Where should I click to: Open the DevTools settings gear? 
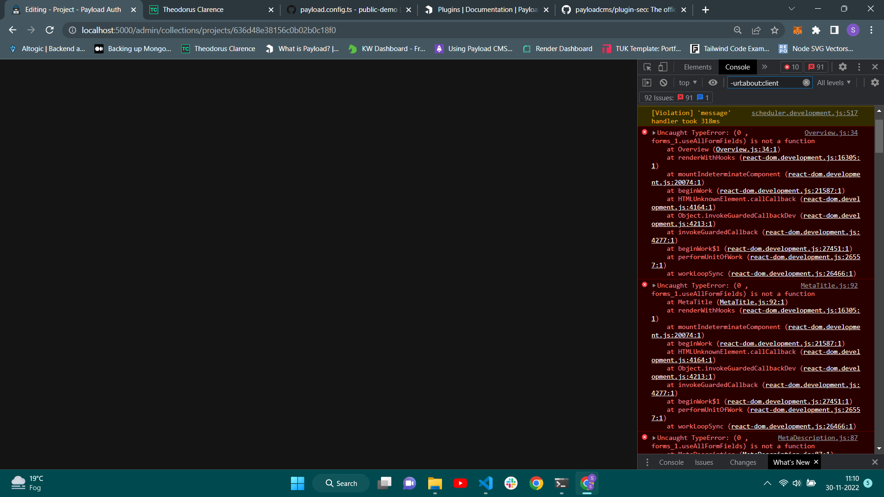pyautogui.click(x=843, y=67)
